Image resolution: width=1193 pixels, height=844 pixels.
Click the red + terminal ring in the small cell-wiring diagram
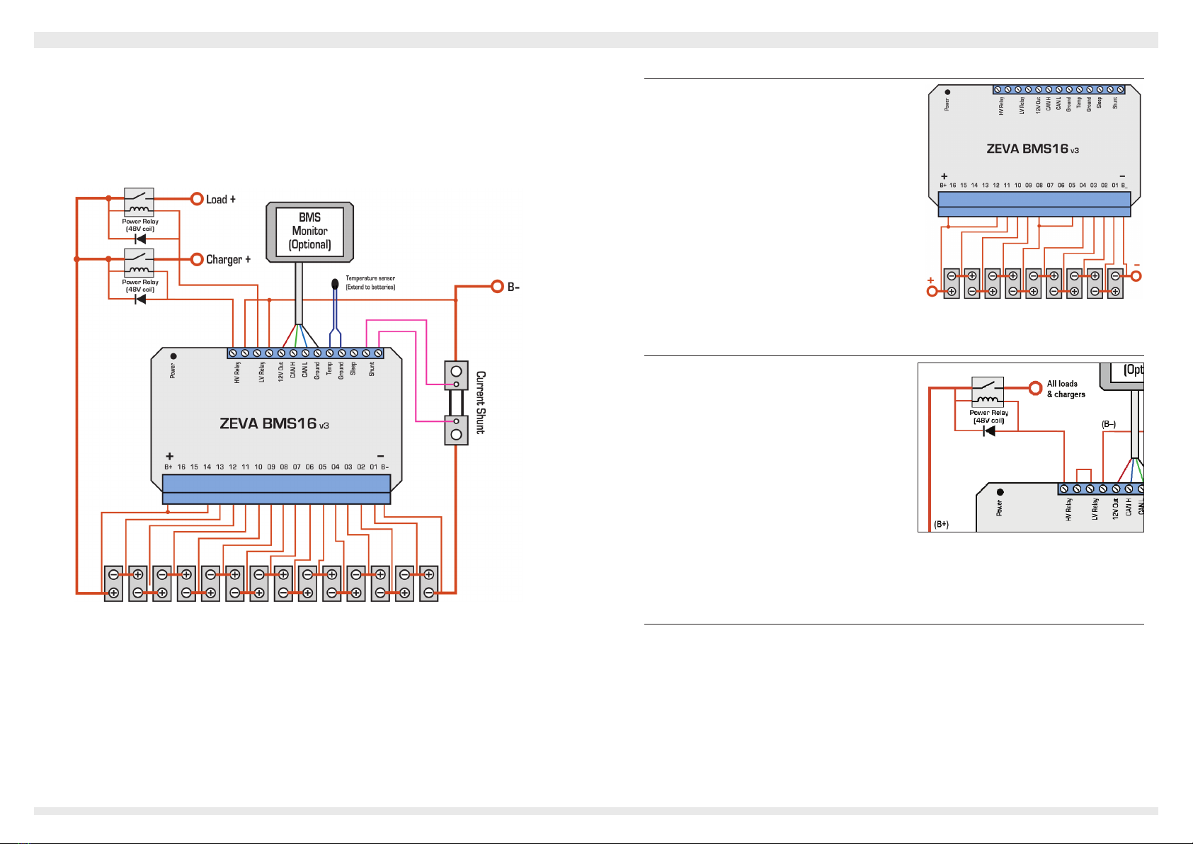point(932,291)
